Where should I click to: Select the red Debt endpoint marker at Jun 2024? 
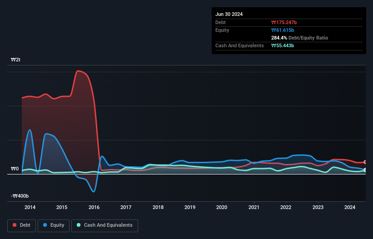pyautogui.click(x=365, y=162)
